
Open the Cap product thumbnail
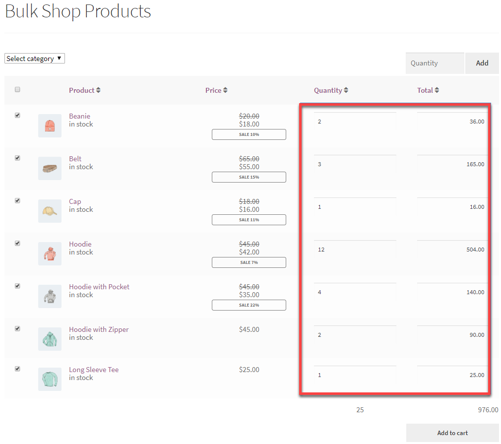point(50,211)
